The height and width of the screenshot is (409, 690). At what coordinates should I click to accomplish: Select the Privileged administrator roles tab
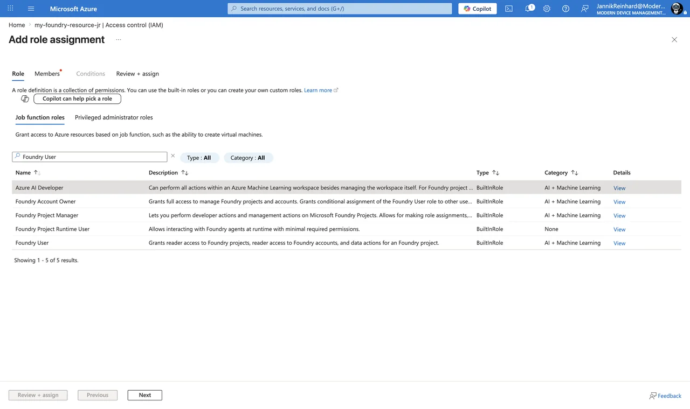coord(114,117)
